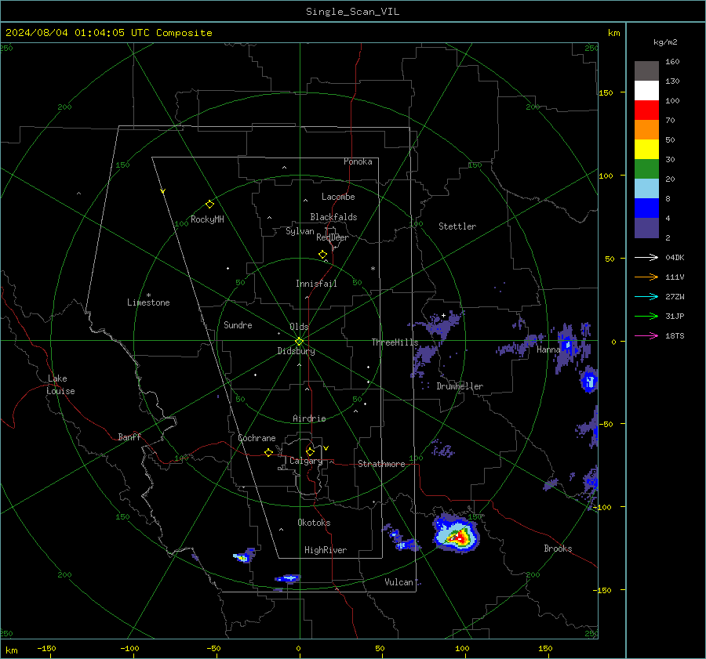Click the Innisfail town label

point(316,284)
